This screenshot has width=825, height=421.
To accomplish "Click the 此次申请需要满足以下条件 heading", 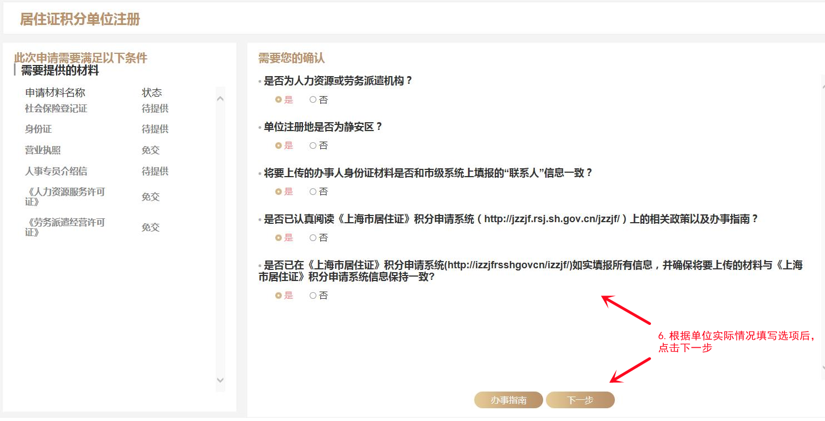I will click(81, 58).
